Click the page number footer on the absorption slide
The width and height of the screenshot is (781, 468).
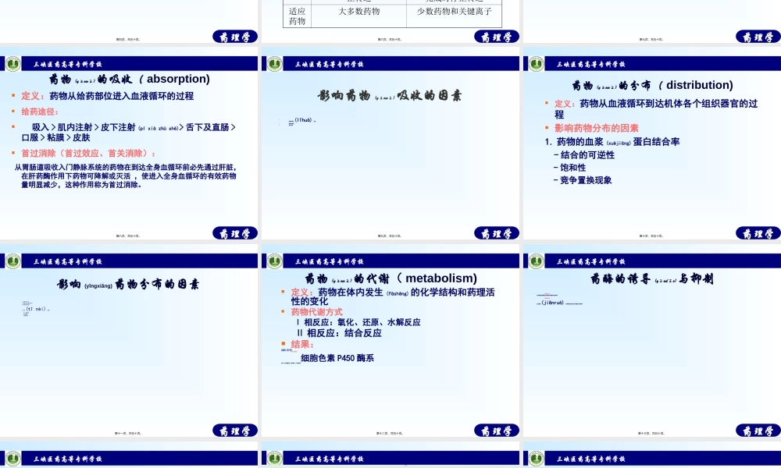[128, 236]
